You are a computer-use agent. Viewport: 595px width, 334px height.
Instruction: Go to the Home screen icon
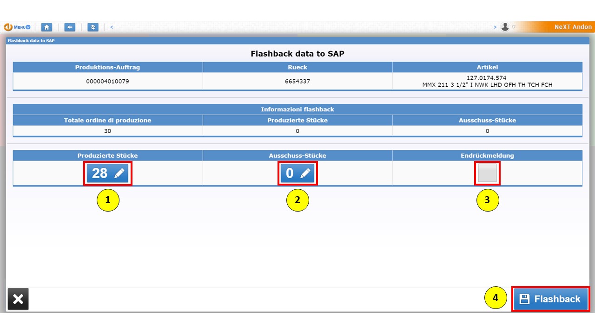pos(46,27)
